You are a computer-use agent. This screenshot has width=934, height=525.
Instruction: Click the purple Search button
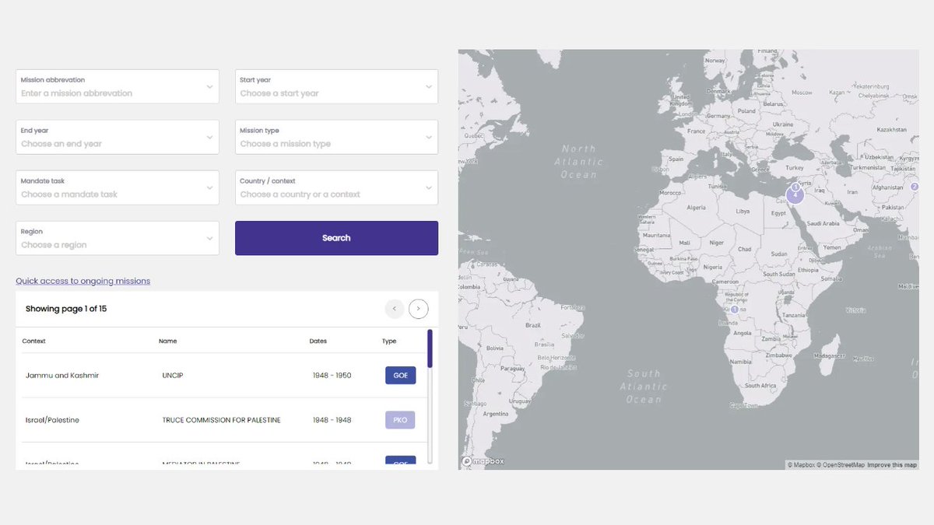(x=336, y=238)
